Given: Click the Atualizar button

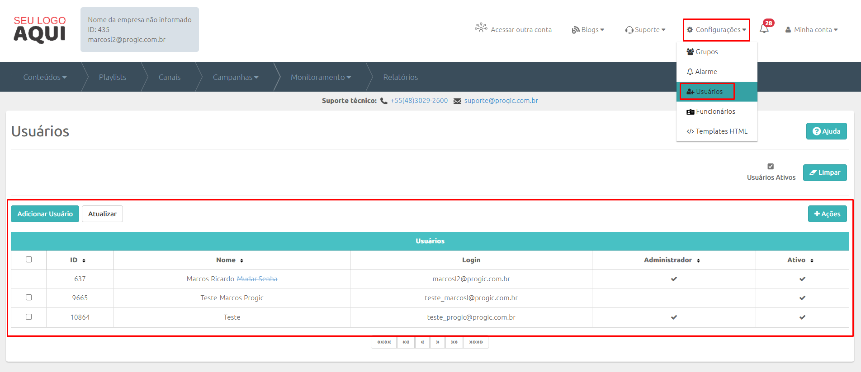Looking at the screenshot, I should pos(102,214).
